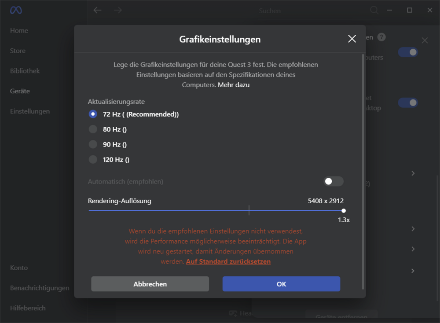Click the Aktualisierungsrate heading
The width and height of the screenshot is (440, 323).
(x=116, y=102)
